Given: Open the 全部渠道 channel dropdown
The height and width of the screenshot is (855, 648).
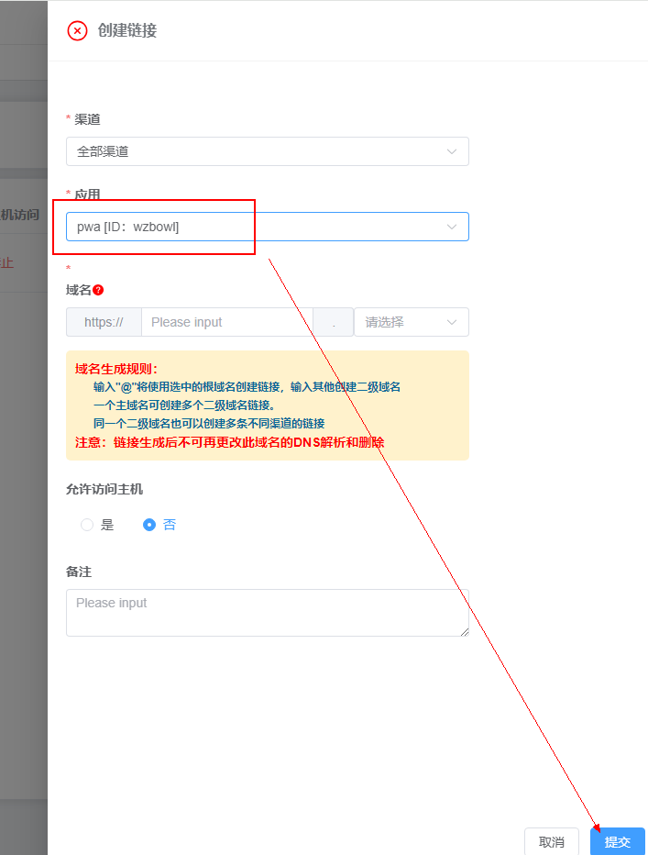Looking at the screenshot, I should coord(257,151).
